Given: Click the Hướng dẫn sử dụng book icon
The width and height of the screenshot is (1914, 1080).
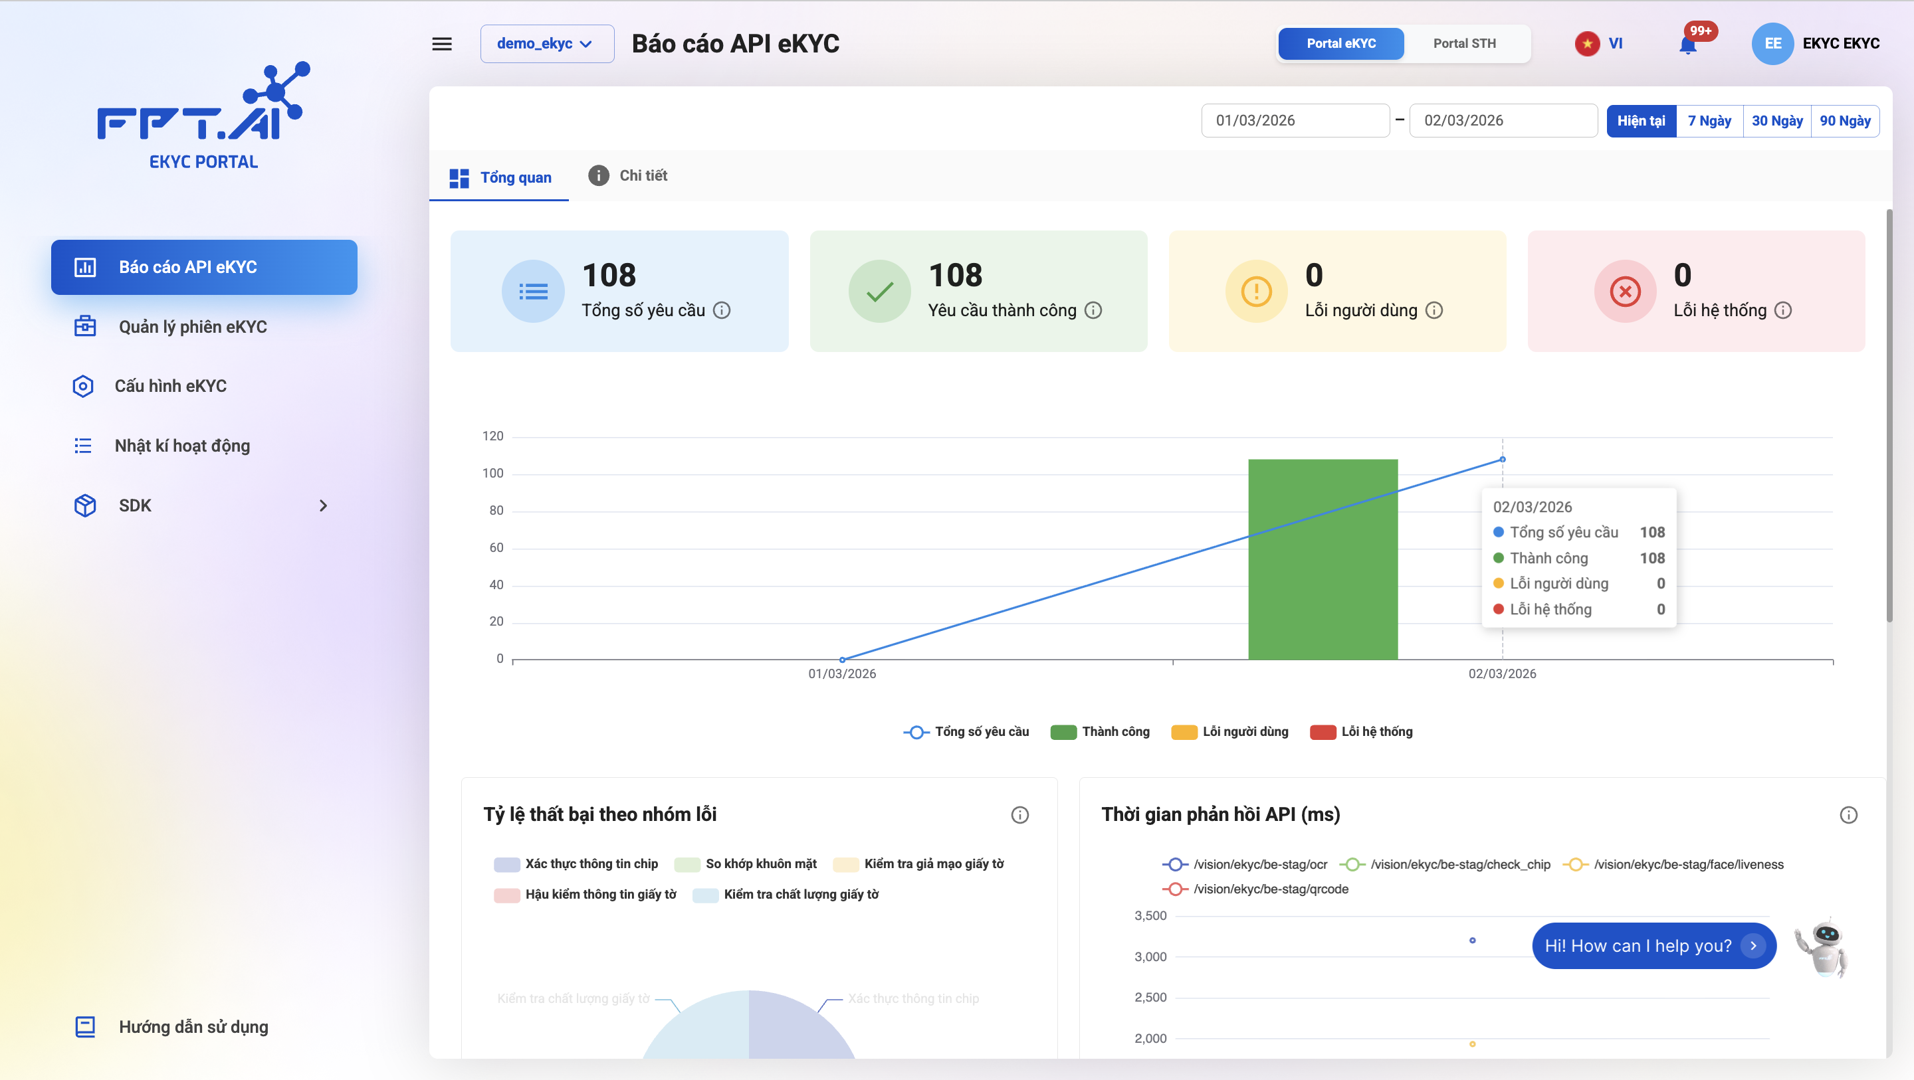Looking at the screenshot, I should point(84,1028).
